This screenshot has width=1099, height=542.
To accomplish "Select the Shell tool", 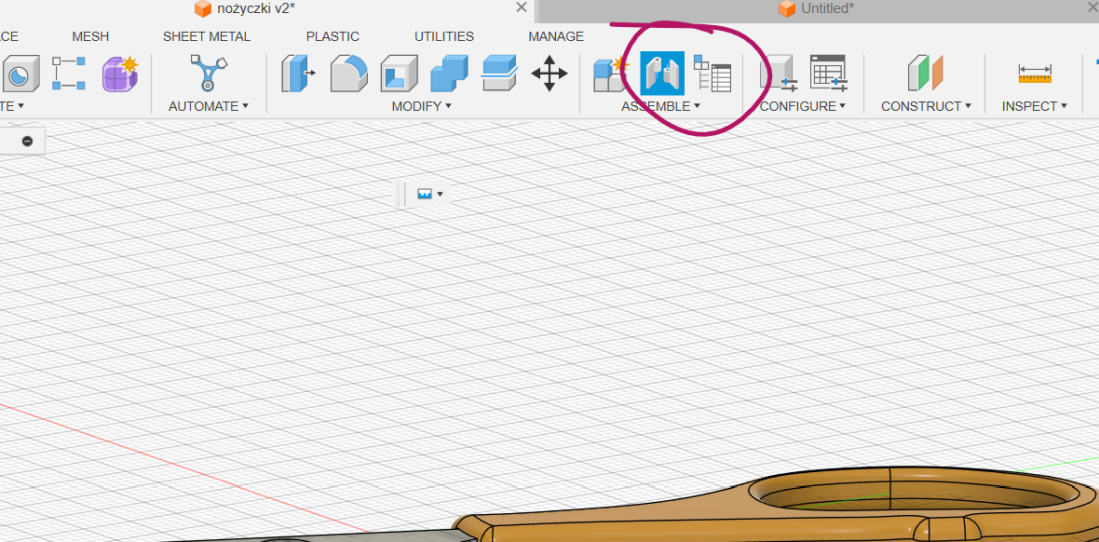I will click(x=400, y=74).
